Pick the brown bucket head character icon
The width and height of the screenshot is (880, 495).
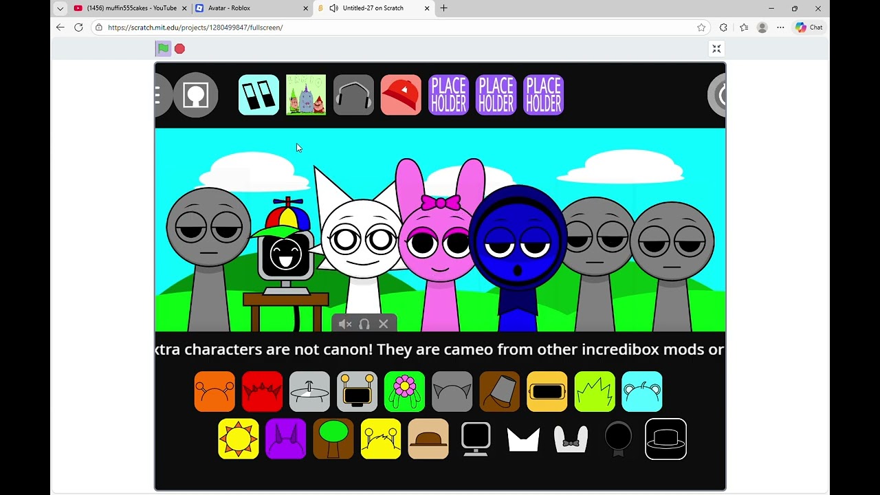500,392
